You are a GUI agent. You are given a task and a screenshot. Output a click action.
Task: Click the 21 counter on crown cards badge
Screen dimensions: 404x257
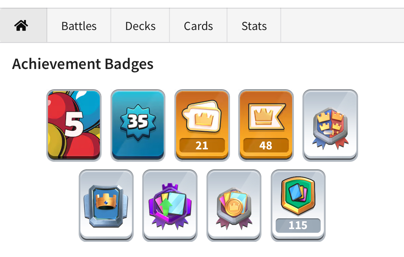[x=202, y=146]
